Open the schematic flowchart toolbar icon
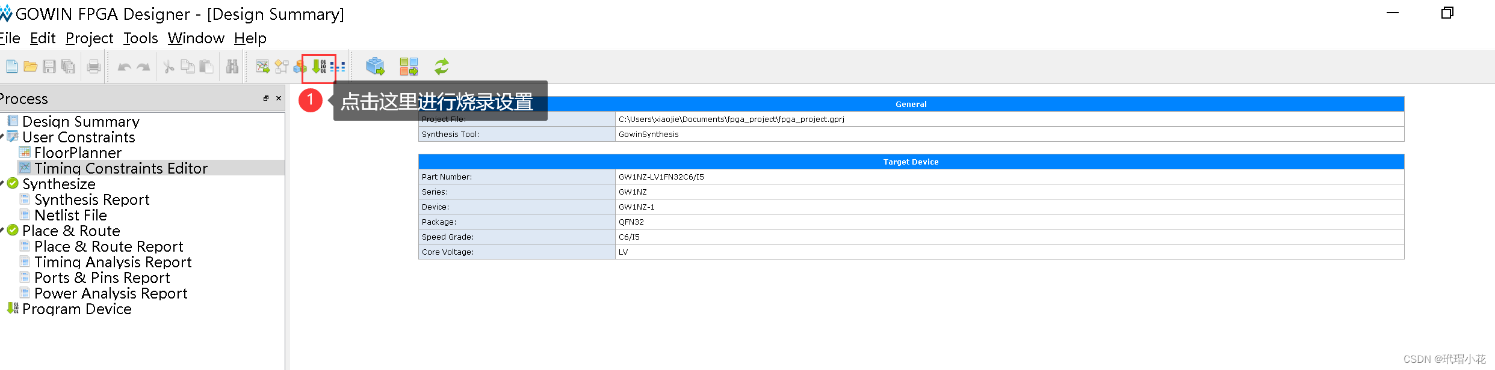 click(x=282, y=67)
